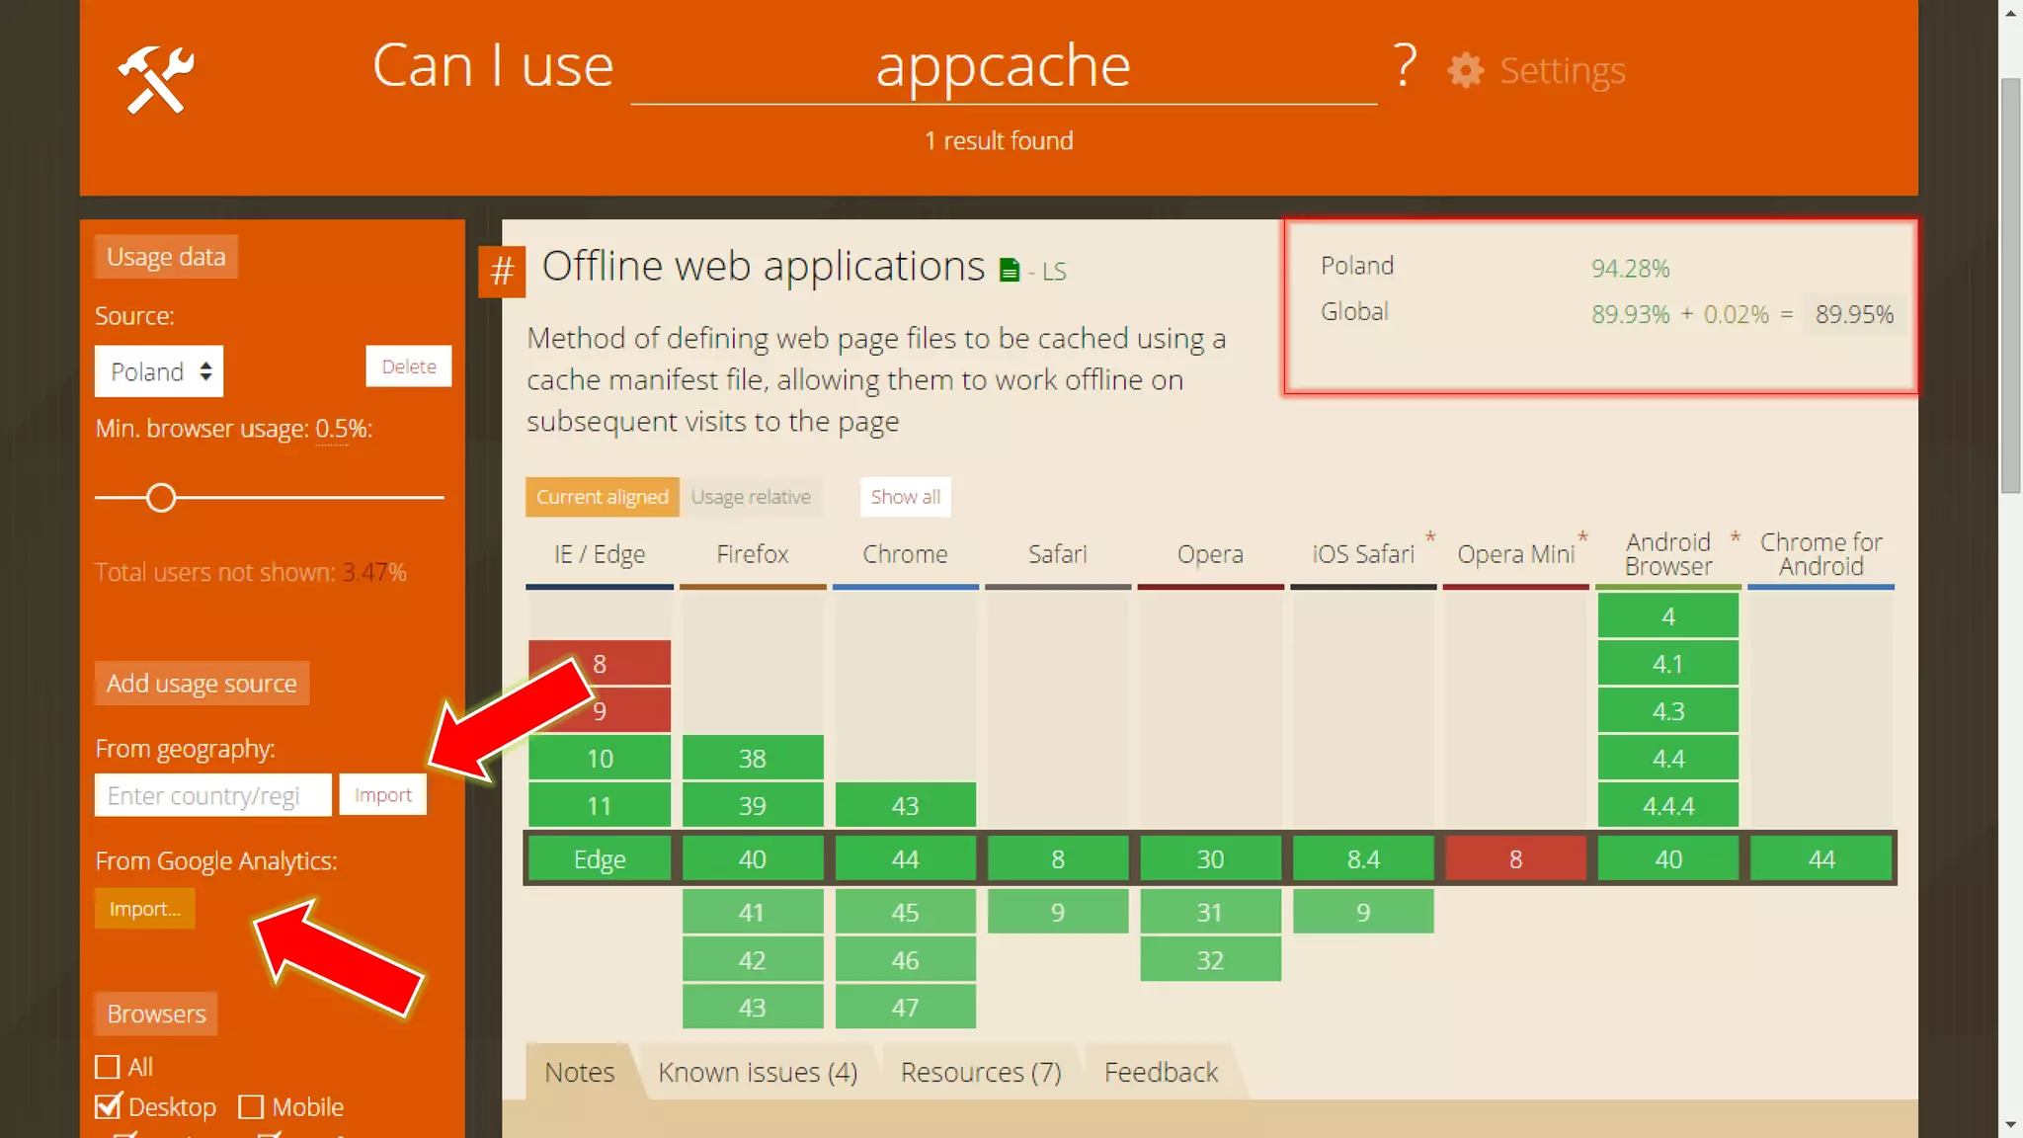Click the Google Analytics Import button

(144, 909)
